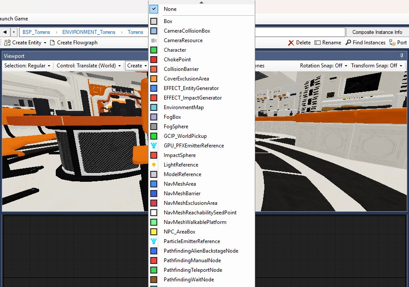Viewport: 409px width, 287px height.
Task: Choose NavMeshArea from the list
Action: 202,184
